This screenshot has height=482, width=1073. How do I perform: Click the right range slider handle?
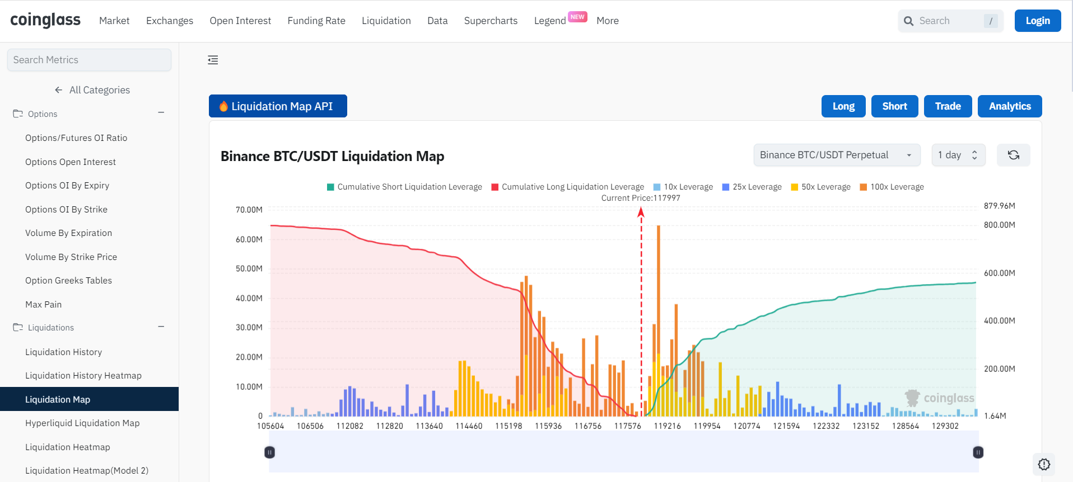[978, 452]
